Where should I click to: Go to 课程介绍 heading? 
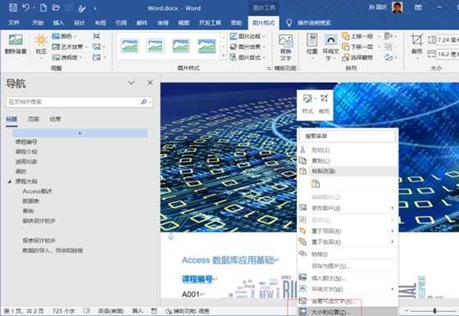tap(26, 151)
